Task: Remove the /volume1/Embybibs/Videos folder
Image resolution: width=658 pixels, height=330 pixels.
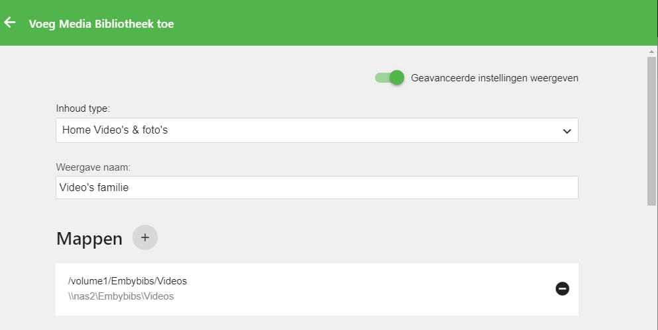Action: point(562,288)
